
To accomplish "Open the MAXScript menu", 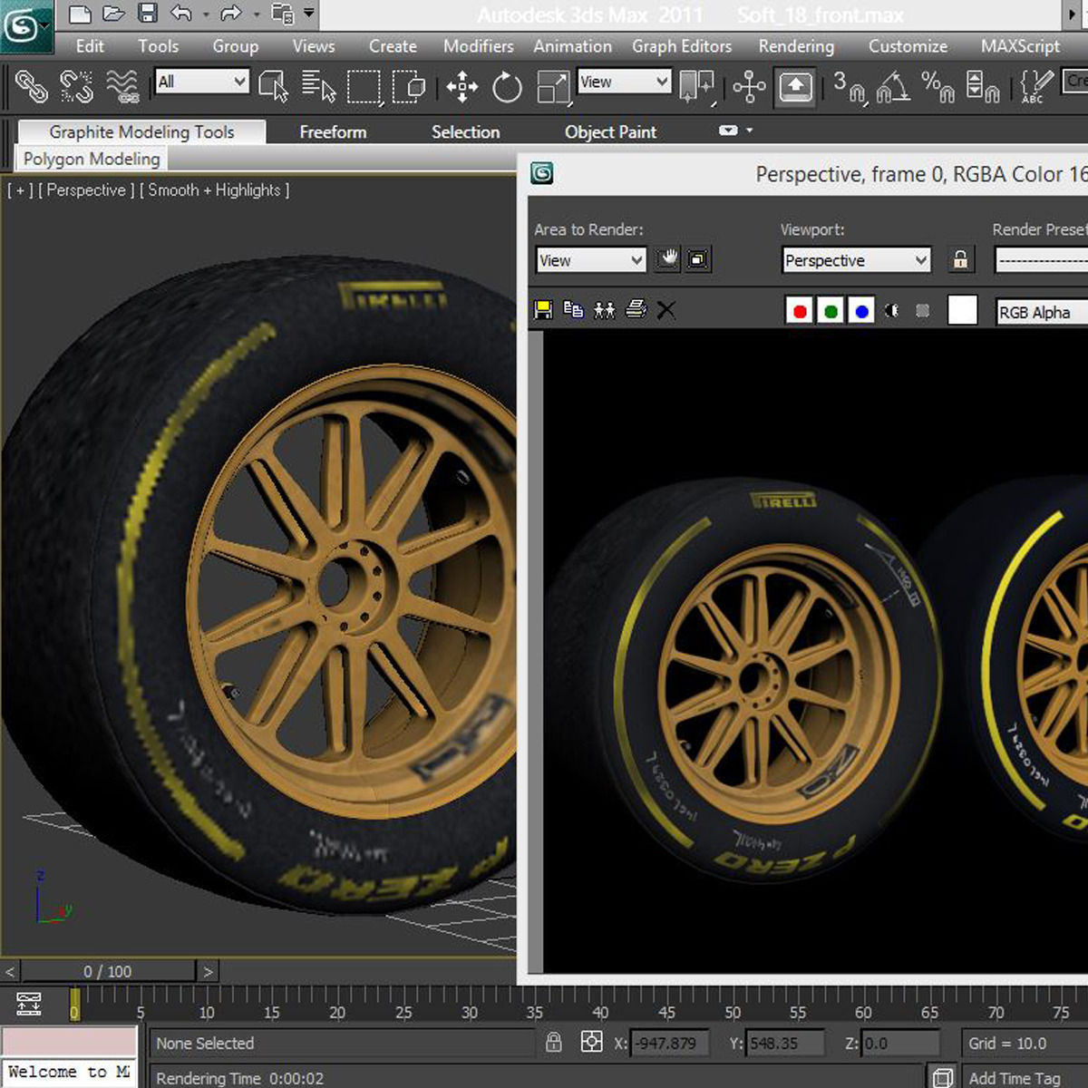I will (x=1020, y=46).
